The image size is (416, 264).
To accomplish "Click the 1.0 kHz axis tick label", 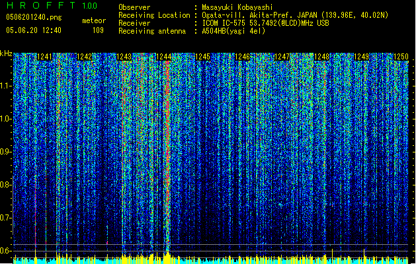I will click(6, 119).
